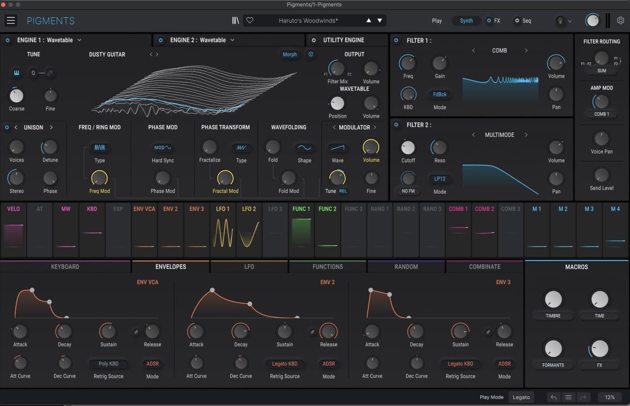Click the Morph globe icon on Engine 1

pyautogui.click(x=311, y=54)
